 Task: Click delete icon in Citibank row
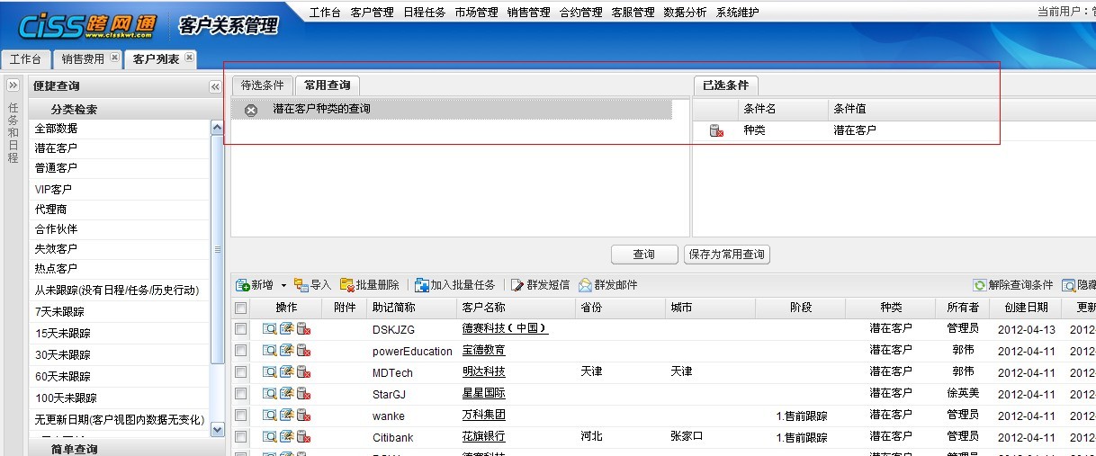click(x=303, y=437)
